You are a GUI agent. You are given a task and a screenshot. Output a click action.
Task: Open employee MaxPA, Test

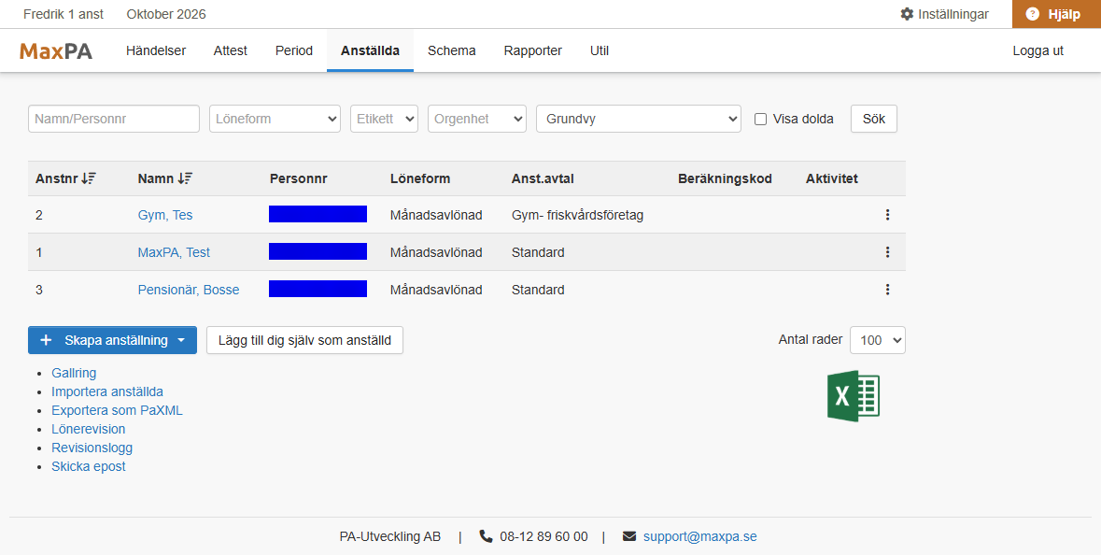(x=174, y=252)
